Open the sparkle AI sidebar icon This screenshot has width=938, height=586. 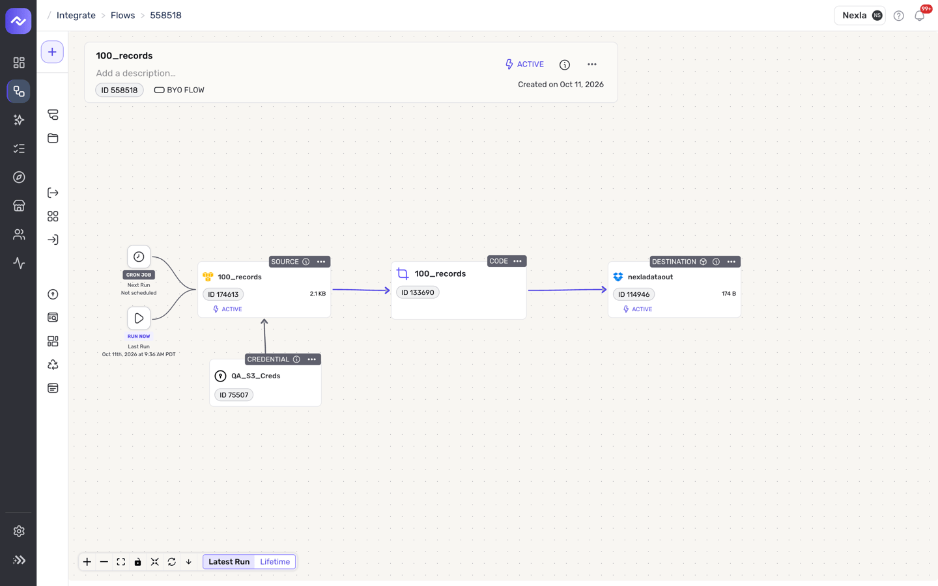[19, 120]
